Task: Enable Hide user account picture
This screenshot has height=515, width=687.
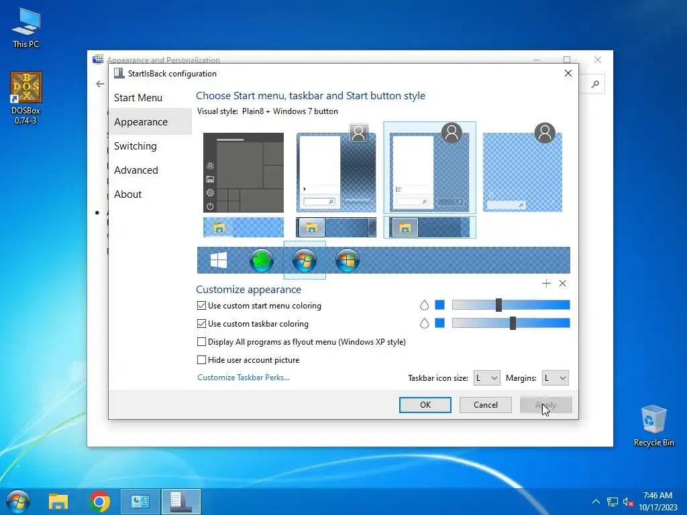Action: coord(201,359)
